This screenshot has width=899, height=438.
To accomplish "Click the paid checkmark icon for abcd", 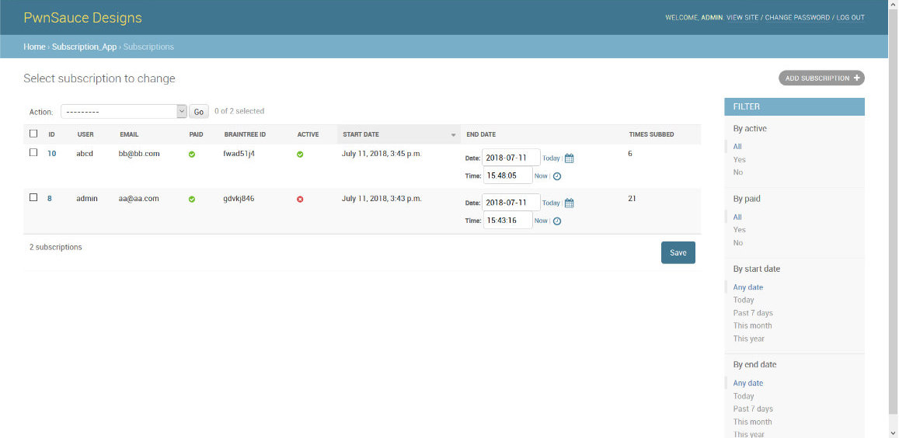I will pyautogui.click(x=192, y=155).
